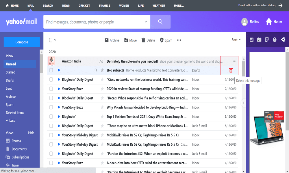Open the Sort dropdown

tap(236, 40)
